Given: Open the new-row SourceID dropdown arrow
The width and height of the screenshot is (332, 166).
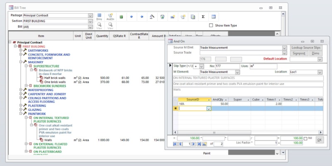Looking at the screenshot, I should 209,108.
